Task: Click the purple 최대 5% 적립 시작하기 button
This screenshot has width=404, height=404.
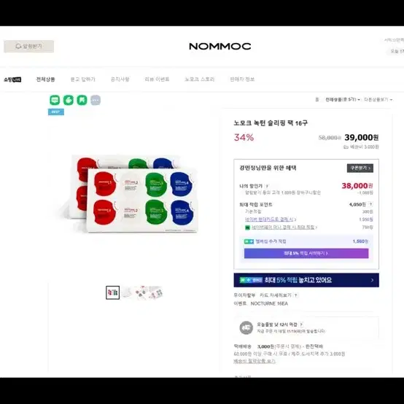Action: click(306, 253)
